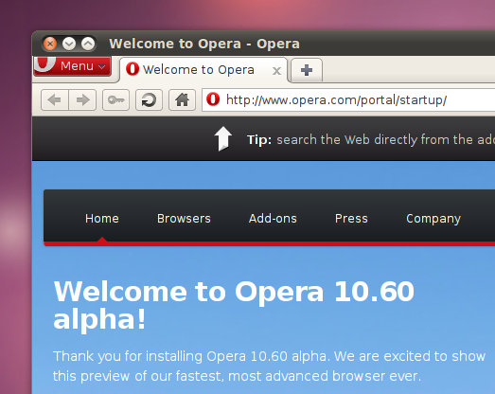Open the Company navigation link
Screen dimensions: 495x394
(433, 219)
